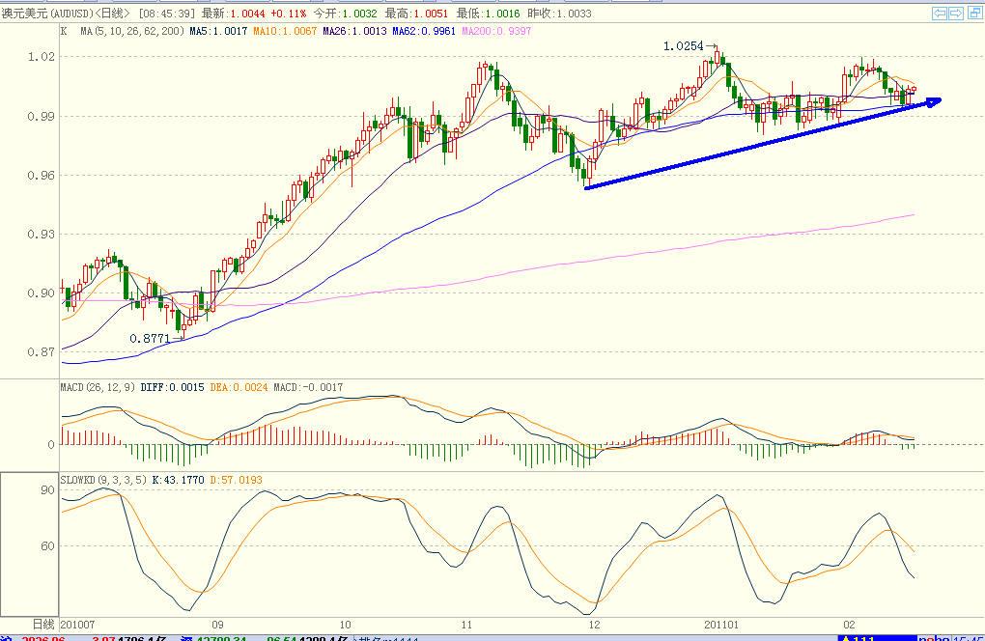Click the 日线 period label at bottom
Screen dimensions: 985x641
click(x=43, y=625)
